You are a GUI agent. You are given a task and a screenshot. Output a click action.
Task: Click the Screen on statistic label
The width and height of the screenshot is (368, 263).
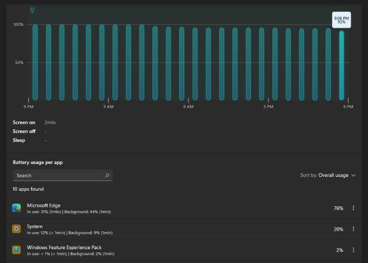[x=24, y=123]
